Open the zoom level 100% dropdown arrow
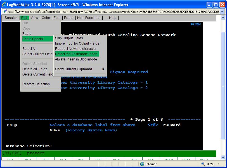The image size is (227, 168). pyautogui.click(x=218, y=164)
